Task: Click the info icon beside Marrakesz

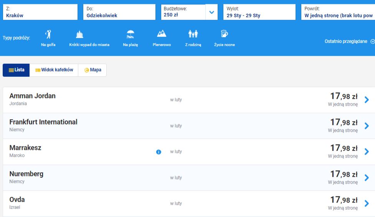Action: (x=159, y=152)
